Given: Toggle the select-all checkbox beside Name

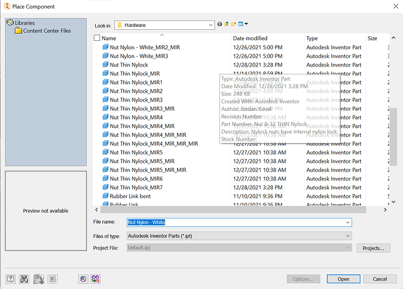Looking at the screenshot, I should pyautogui.click(x=97, y=38).
